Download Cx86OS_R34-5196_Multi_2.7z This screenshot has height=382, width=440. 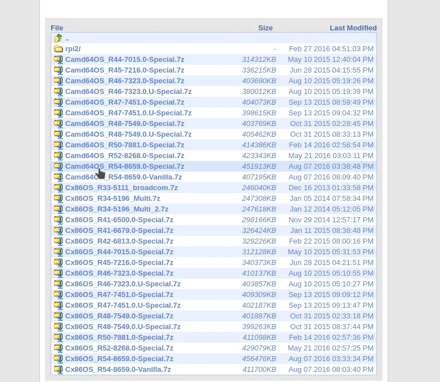(x=116, y=209)
